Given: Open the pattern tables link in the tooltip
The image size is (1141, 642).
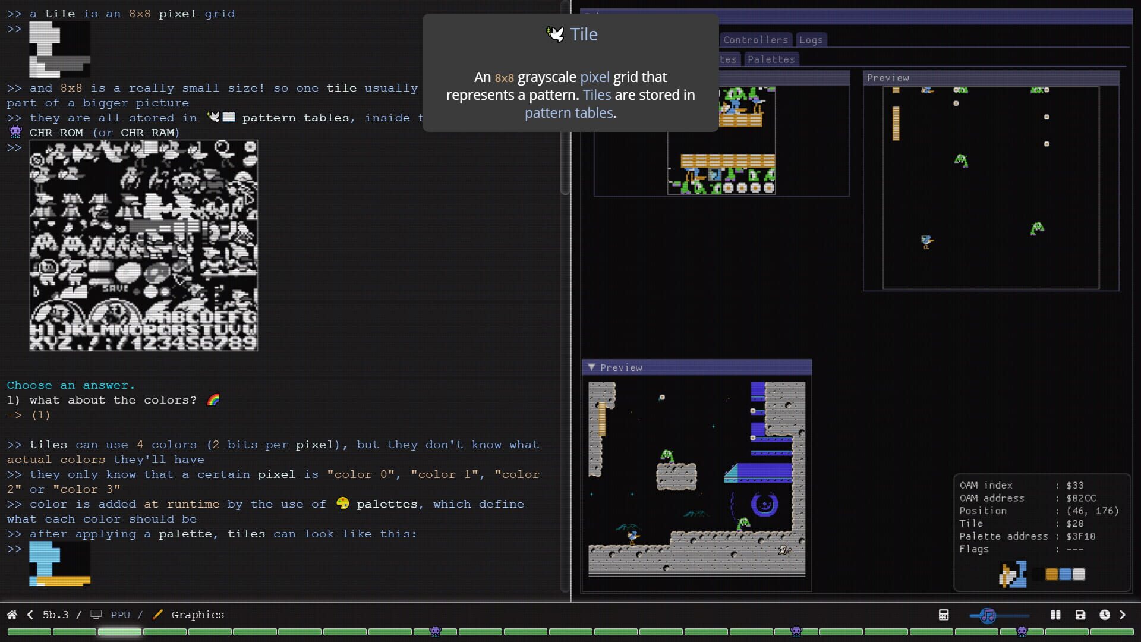Looking at the screenshot, I should coord(569,112).
